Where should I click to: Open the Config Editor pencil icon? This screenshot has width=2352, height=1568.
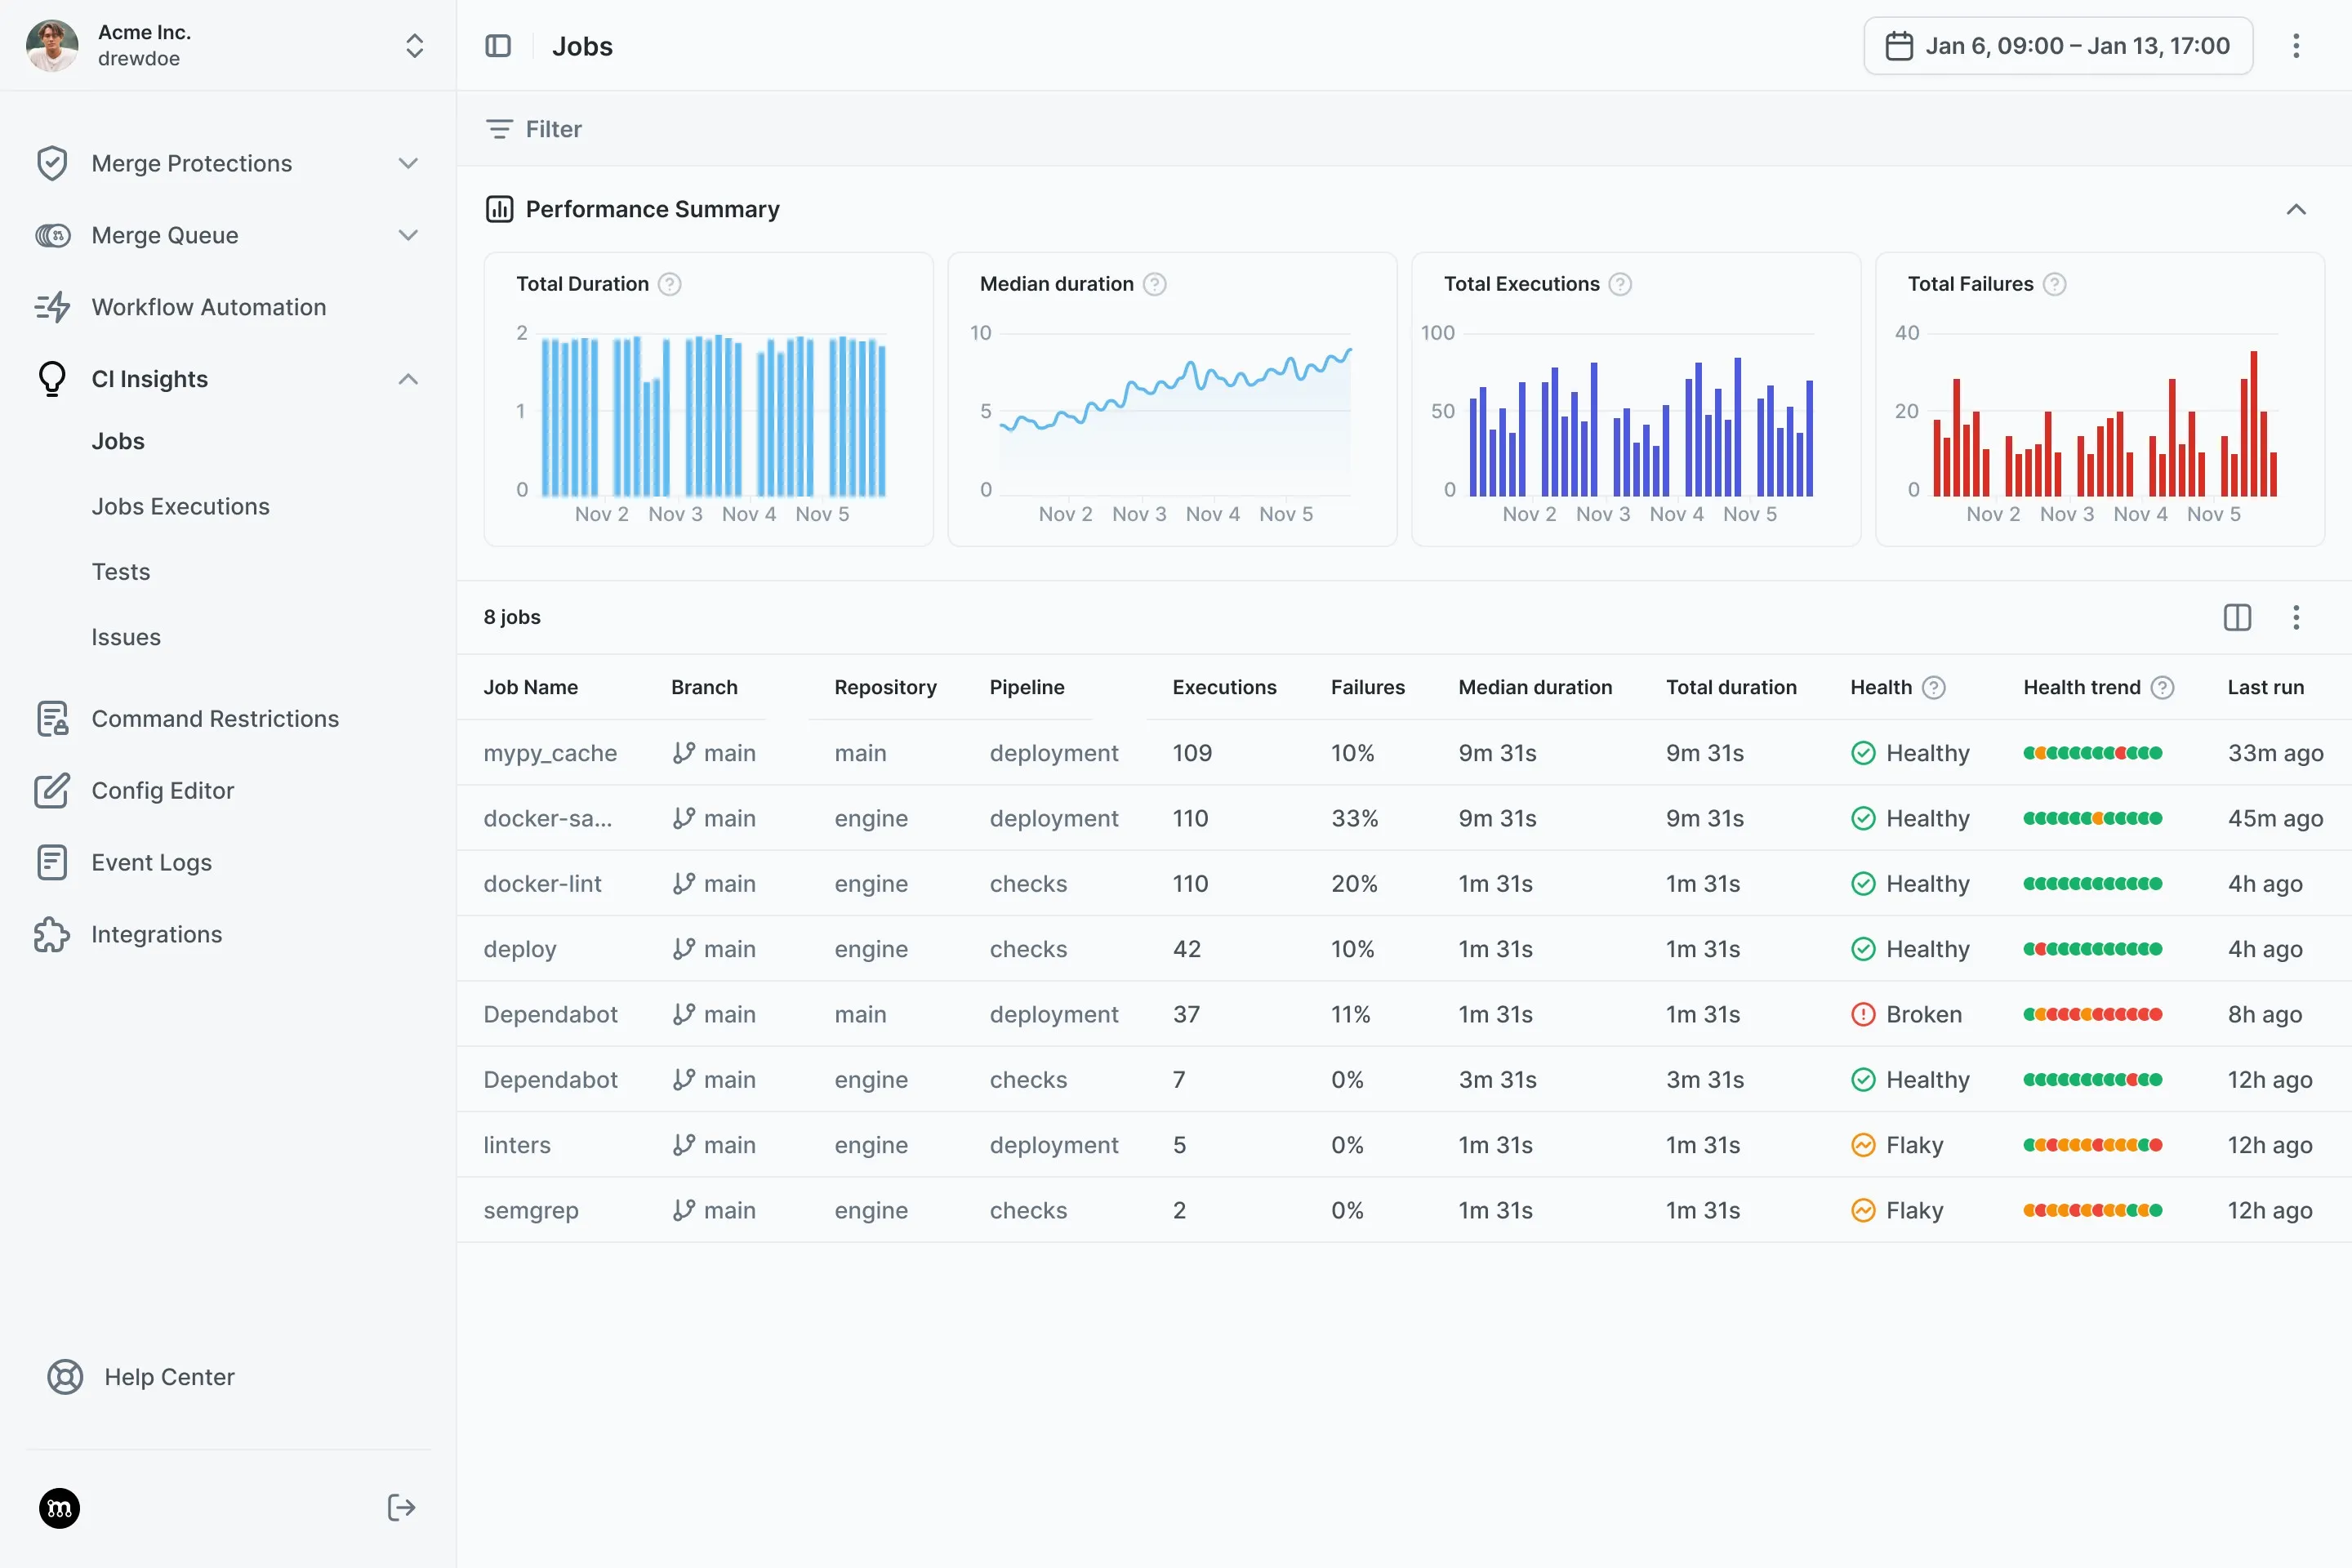(x=52, y=790)
